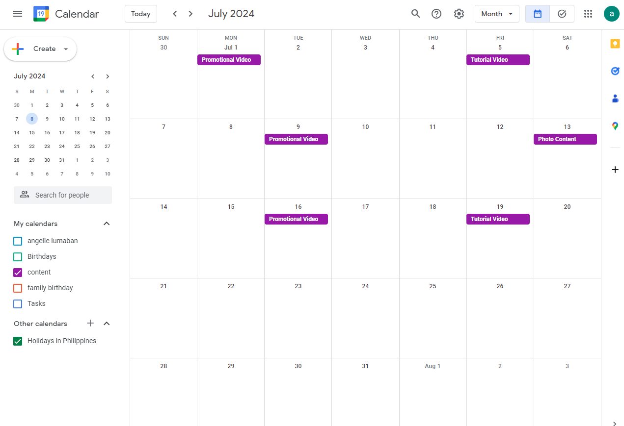The image size is (624, 426).
Task: Open Google Keep in side panel
Action: point(615,44)
